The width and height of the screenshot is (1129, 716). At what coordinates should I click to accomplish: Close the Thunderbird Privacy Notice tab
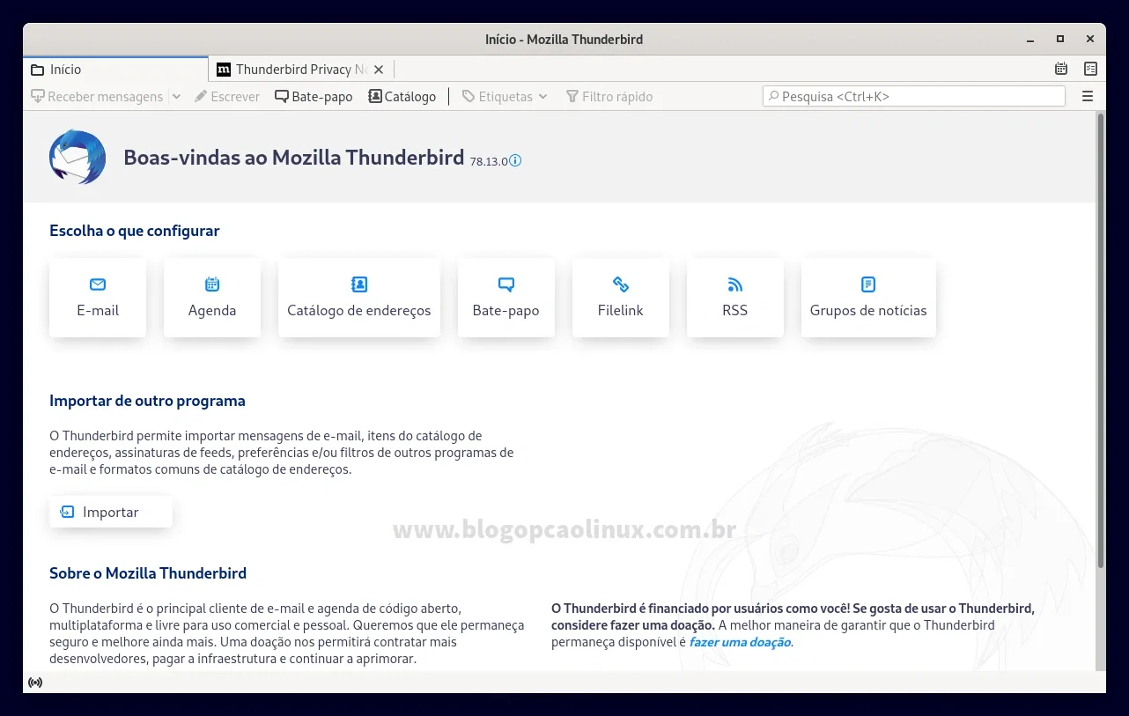379,70
